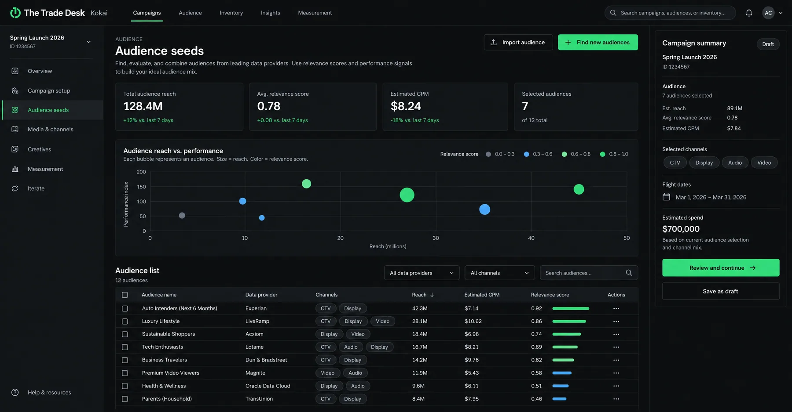The image size is (792, 412).
Task: Click the search magnifier icon in top bar
Action: coord(613,13)
